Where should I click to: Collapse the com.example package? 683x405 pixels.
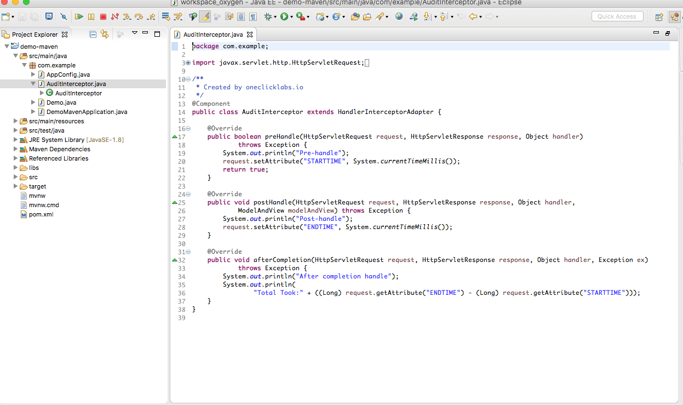[24, 65]
